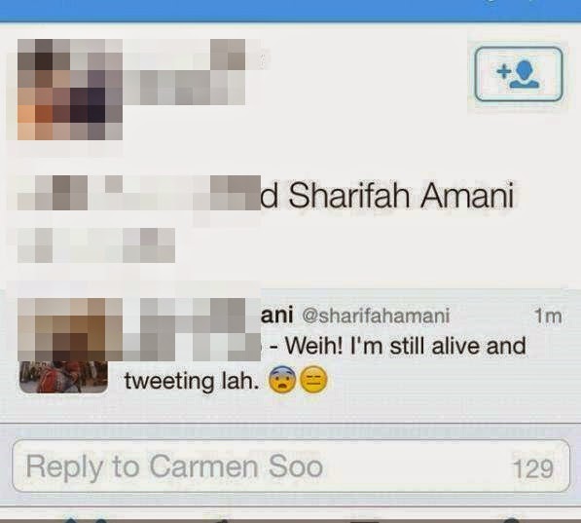Click the blurred text line under Sharifah Amani
Viewport: 581px width, 523px height.
click(x=96, y=245)
